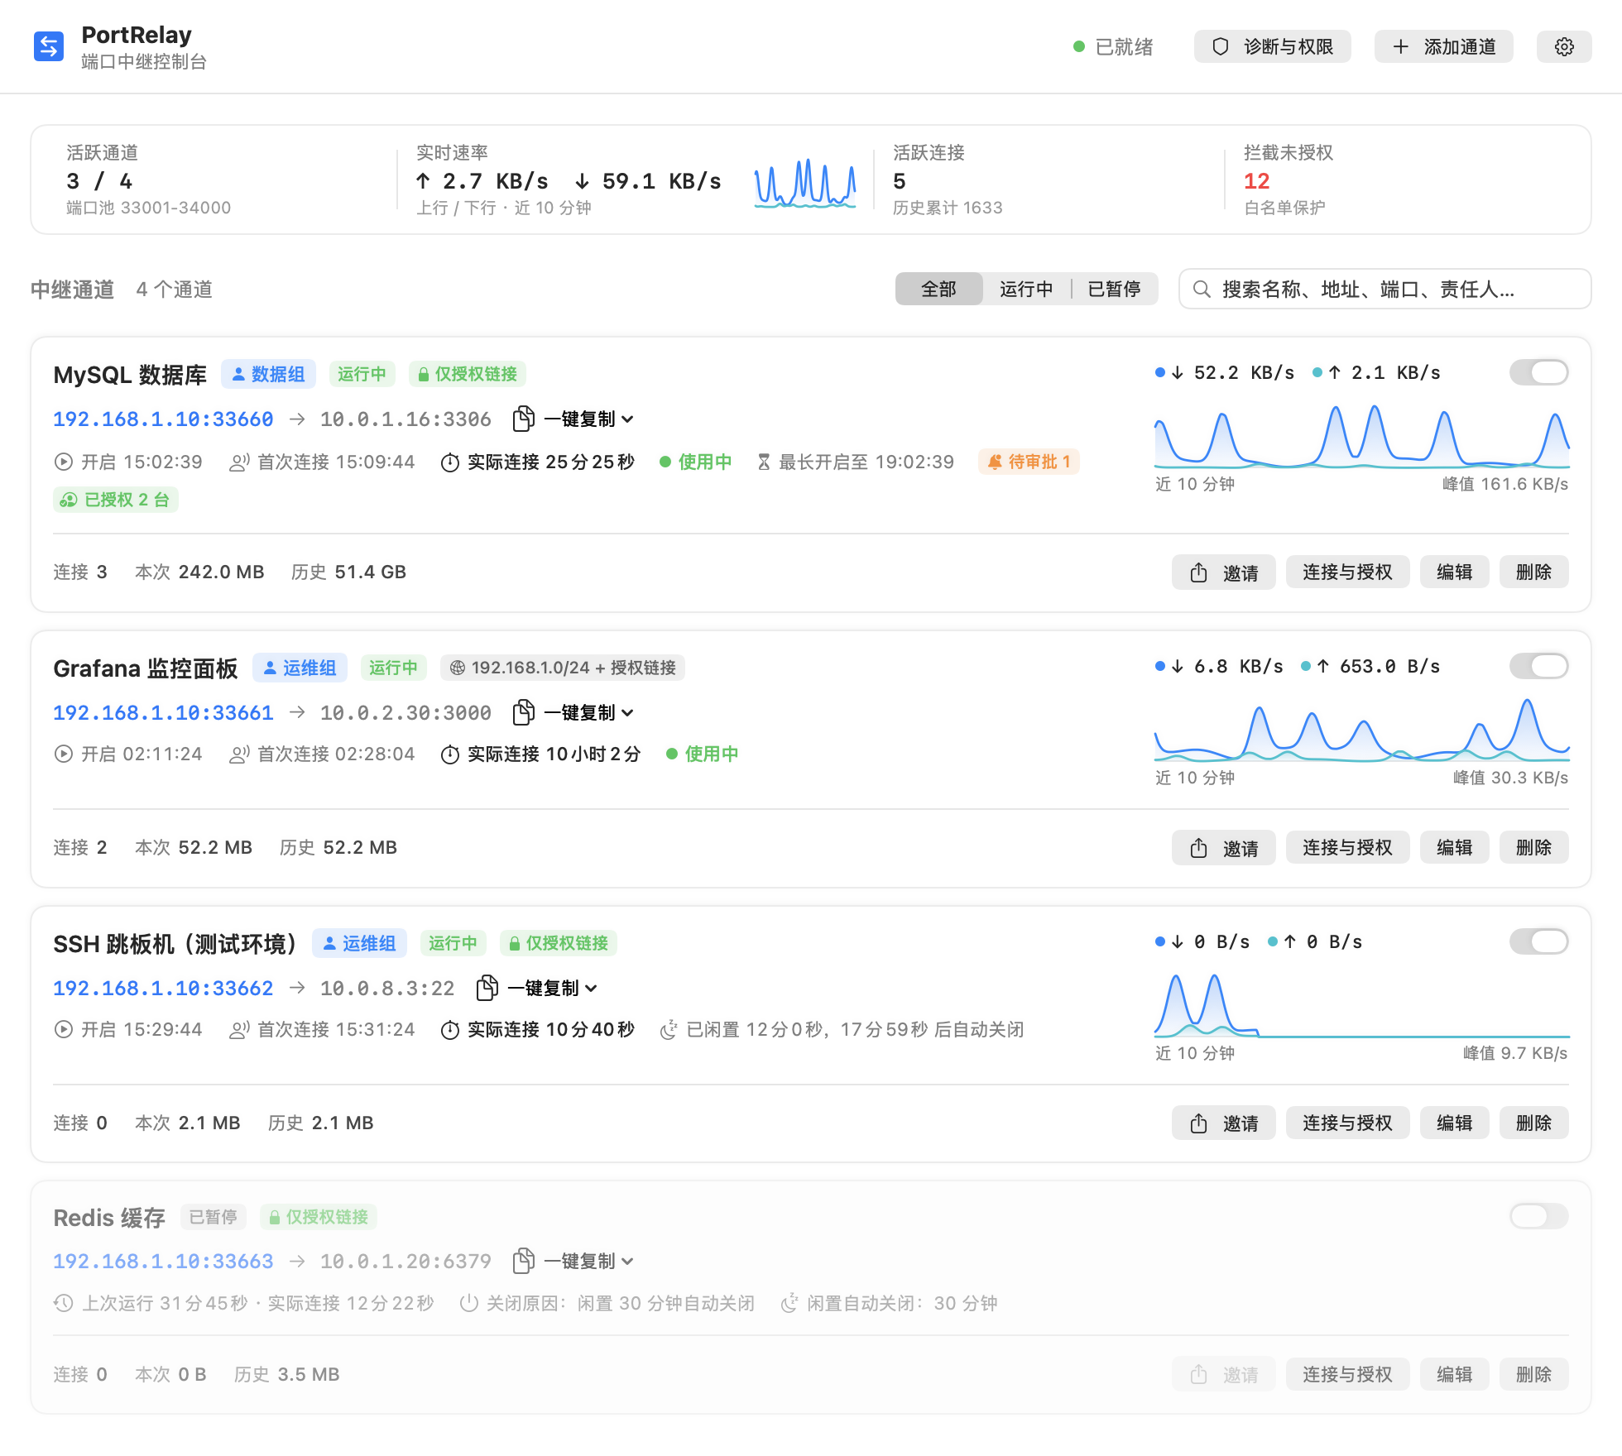Open 连接与授权 for Grafana channel

pyautogui.click(x=1347, y=847)
